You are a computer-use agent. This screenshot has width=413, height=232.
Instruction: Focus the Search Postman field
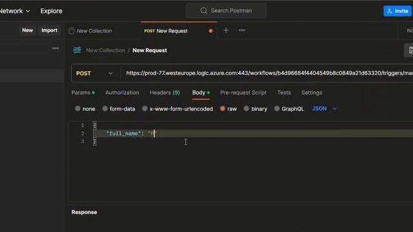point(226,10)
